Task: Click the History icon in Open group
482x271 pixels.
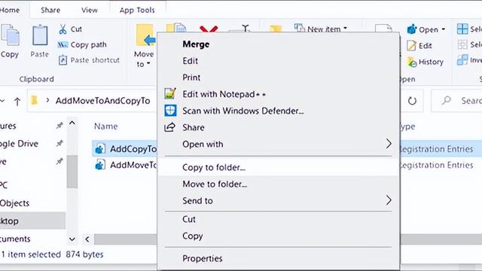Action: click(x=412, y=62)
